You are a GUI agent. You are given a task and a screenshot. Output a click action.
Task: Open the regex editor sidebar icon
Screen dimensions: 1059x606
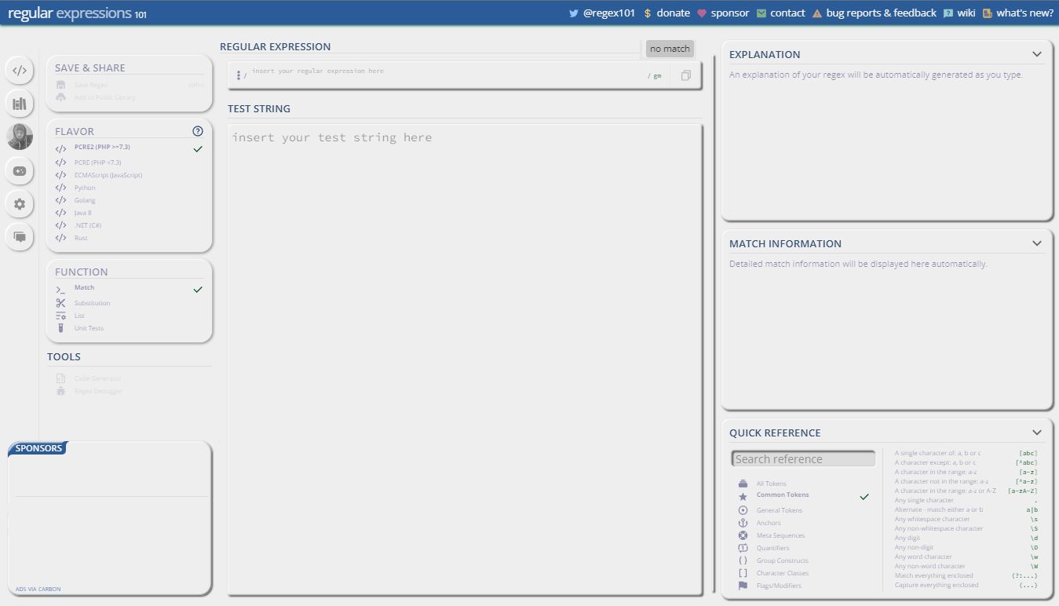point(20,70)
